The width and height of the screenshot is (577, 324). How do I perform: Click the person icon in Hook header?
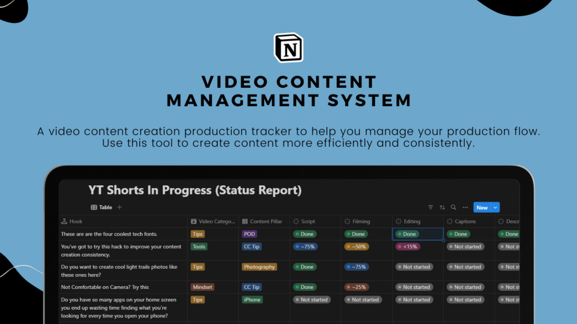(64, 221)
